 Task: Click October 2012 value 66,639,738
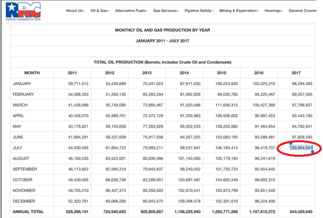point(116,180)
